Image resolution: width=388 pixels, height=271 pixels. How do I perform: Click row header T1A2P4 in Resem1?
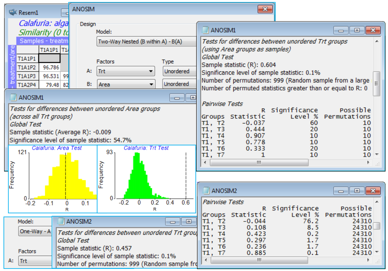28,85
